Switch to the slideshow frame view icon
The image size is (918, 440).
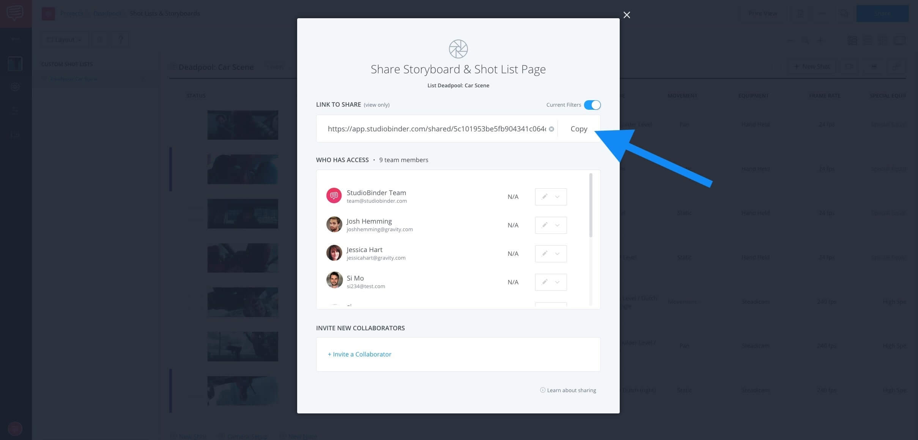899,40
